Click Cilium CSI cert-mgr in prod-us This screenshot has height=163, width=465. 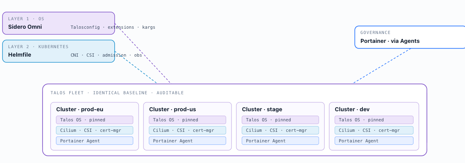point(187,130)
